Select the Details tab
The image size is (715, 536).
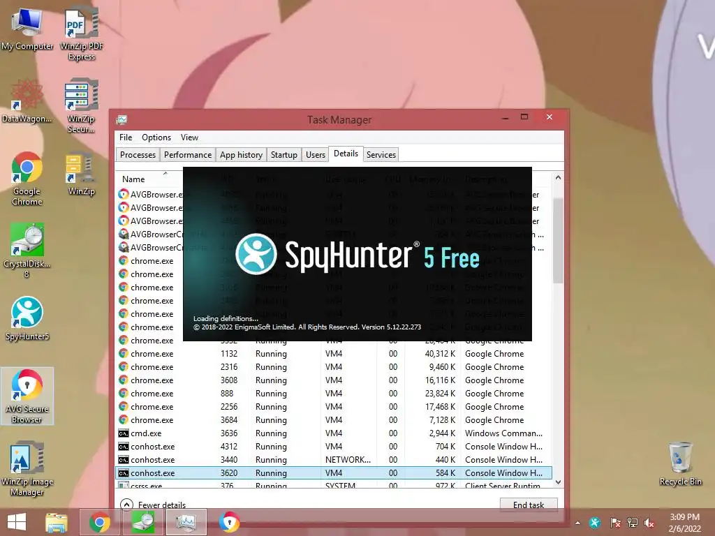(346, 154)
